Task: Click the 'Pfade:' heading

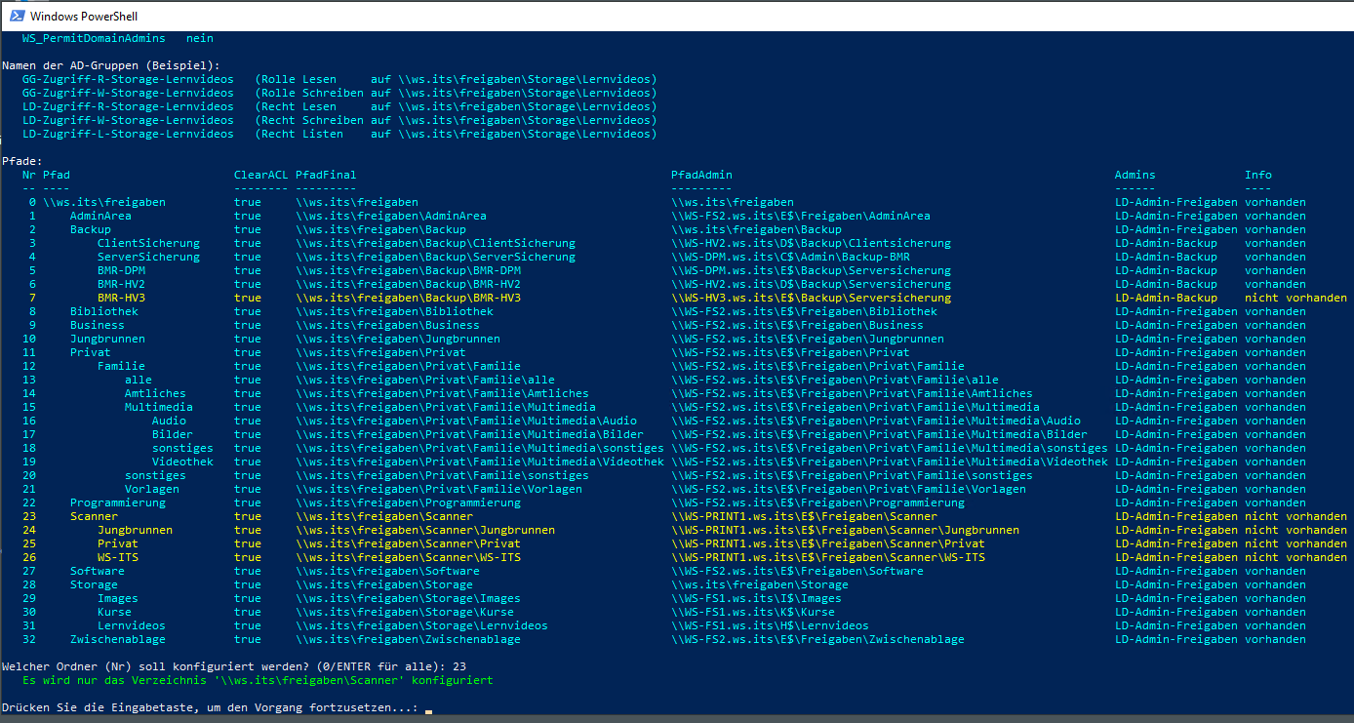Action: (x=22, y=161)
